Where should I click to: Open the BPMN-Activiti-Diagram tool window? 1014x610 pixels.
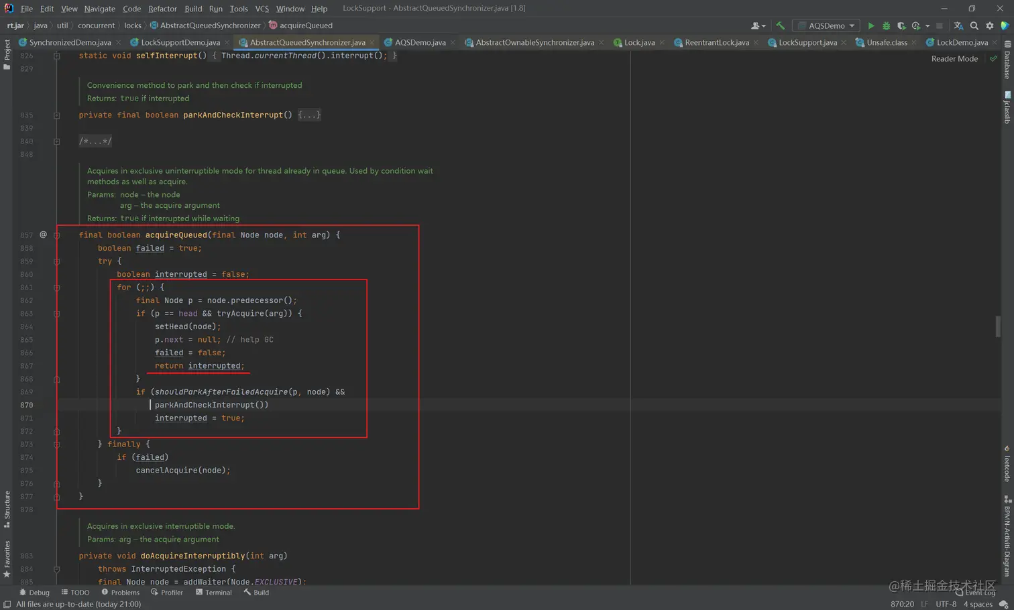(1007, 536)
